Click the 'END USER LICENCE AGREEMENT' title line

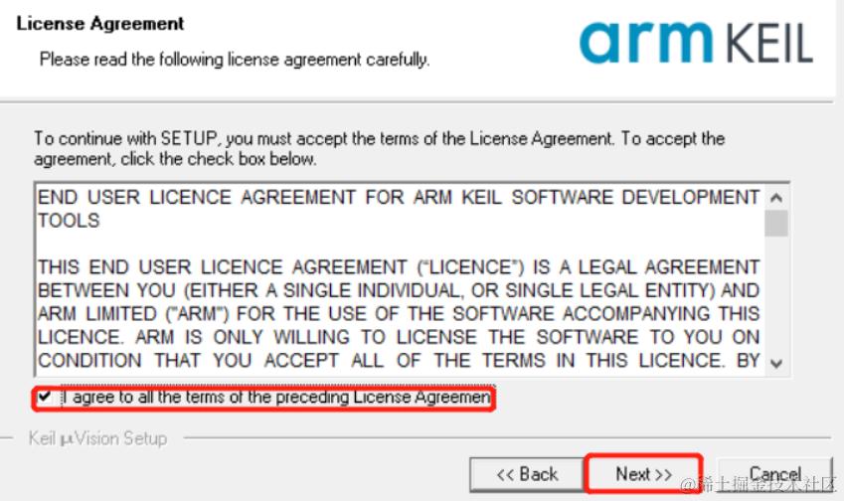tap(399, 198)
